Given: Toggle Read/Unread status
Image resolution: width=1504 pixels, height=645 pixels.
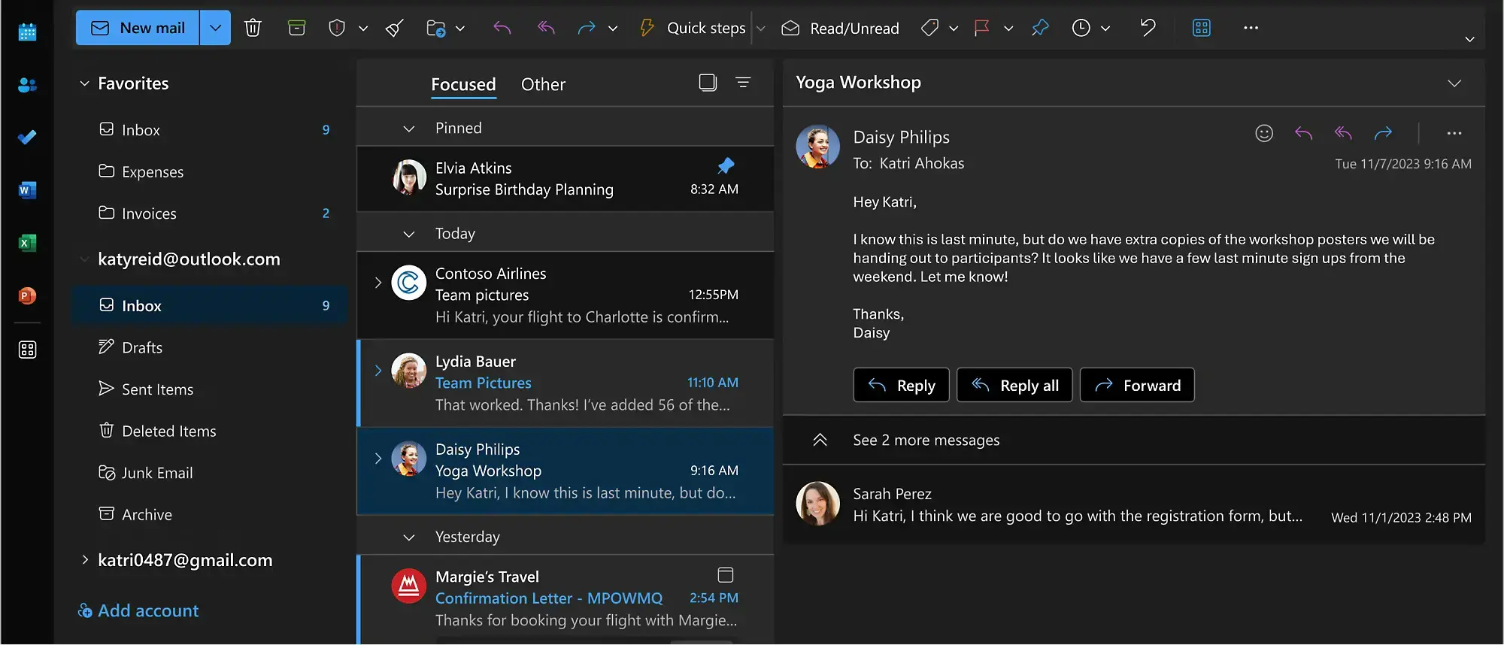Looking at the screenshot, I should pos(841,28).
